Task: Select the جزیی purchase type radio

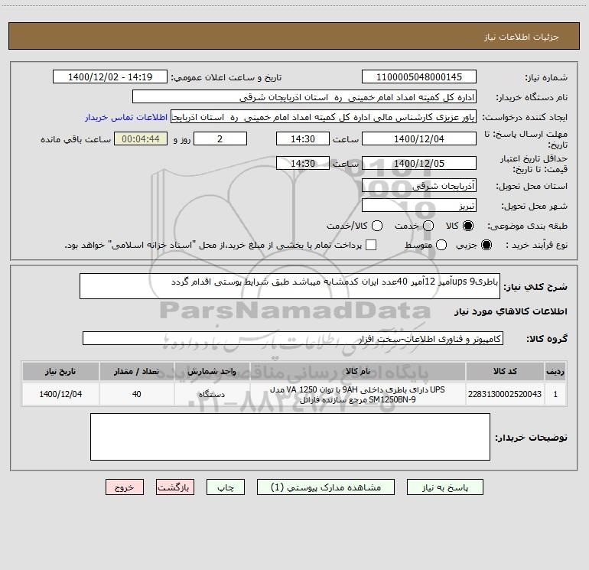Action: pyautogui.click(x=486, y=245)
